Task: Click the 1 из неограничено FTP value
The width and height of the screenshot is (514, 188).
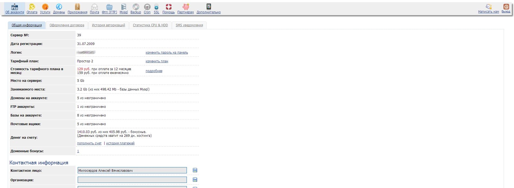Action: click(92, 107)
